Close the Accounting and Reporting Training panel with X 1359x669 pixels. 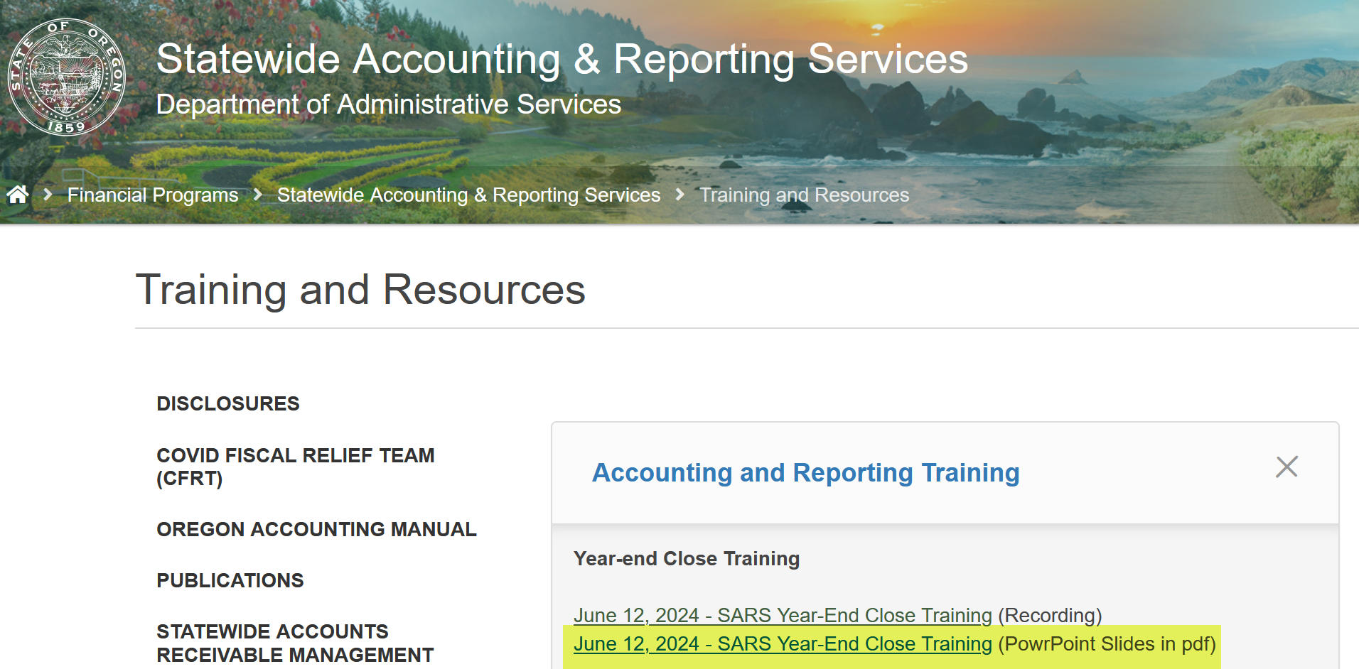click(1287, 467)
